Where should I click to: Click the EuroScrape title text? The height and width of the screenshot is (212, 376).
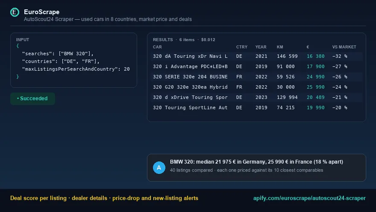(x=42, y=12)
